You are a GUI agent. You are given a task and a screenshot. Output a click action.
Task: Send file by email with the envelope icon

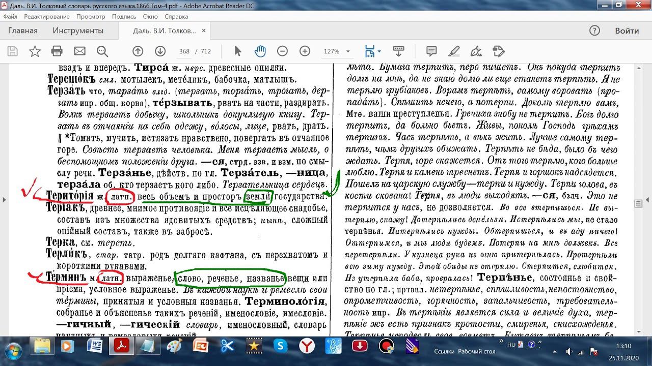79,51
